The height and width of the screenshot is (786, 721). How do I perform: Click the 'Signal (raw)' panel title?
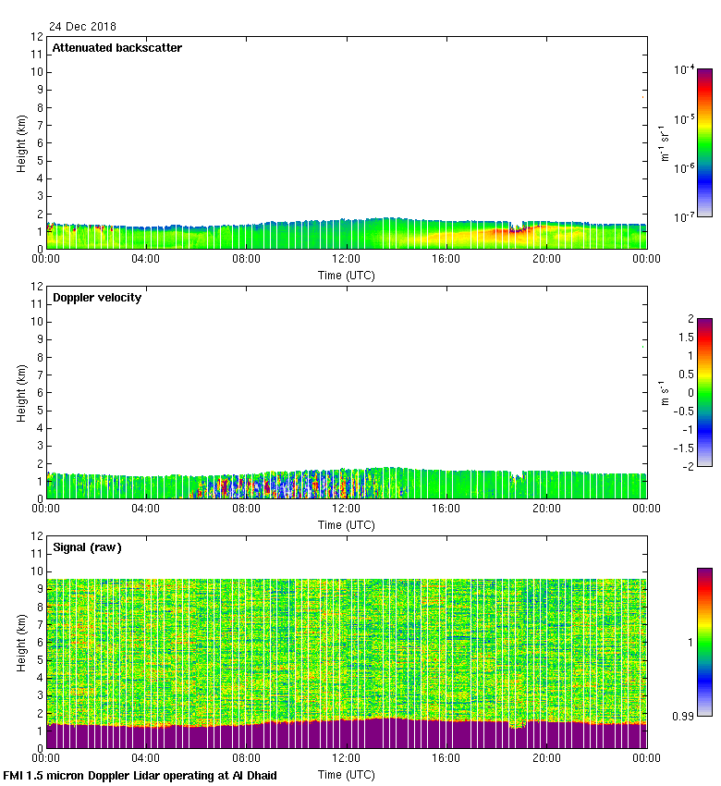[87, 547]
